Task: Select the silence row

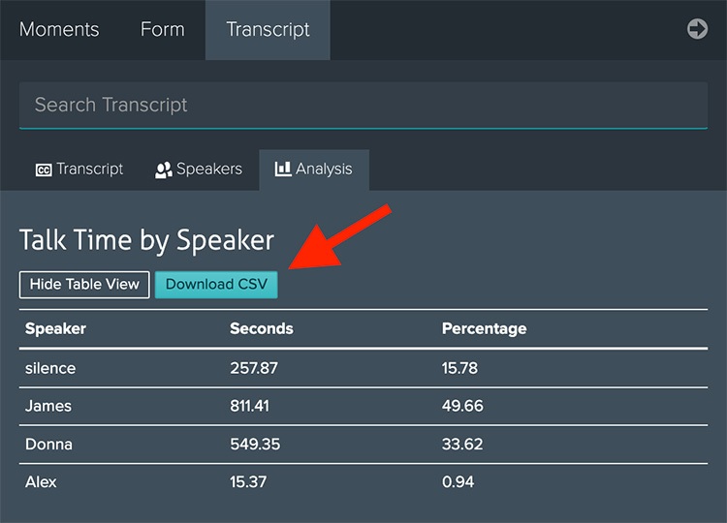Action: coord(363,368)
